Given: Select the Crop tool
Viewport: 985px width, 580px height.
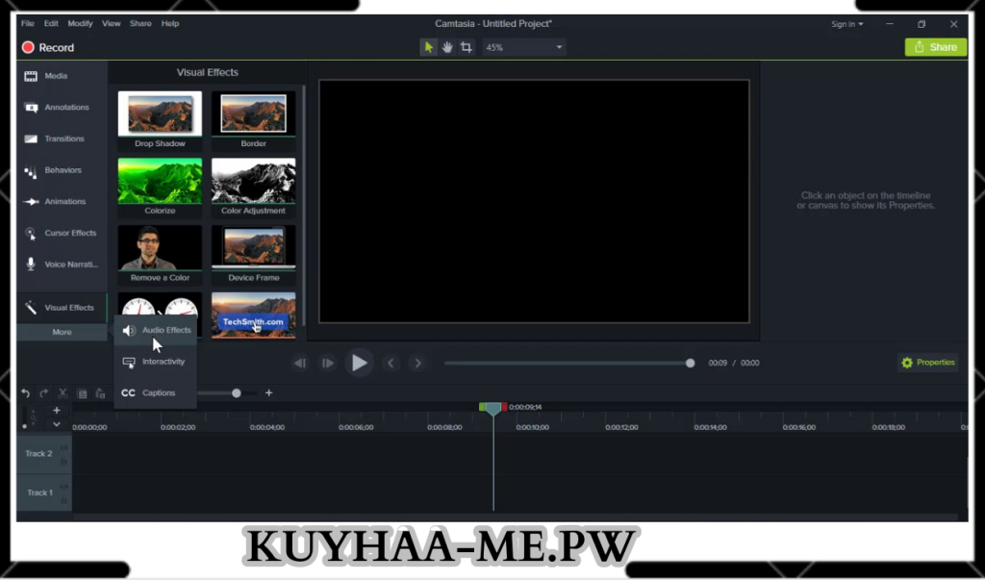Looking at the screenshot, I should pyautogui.click(x=467, y=47).
